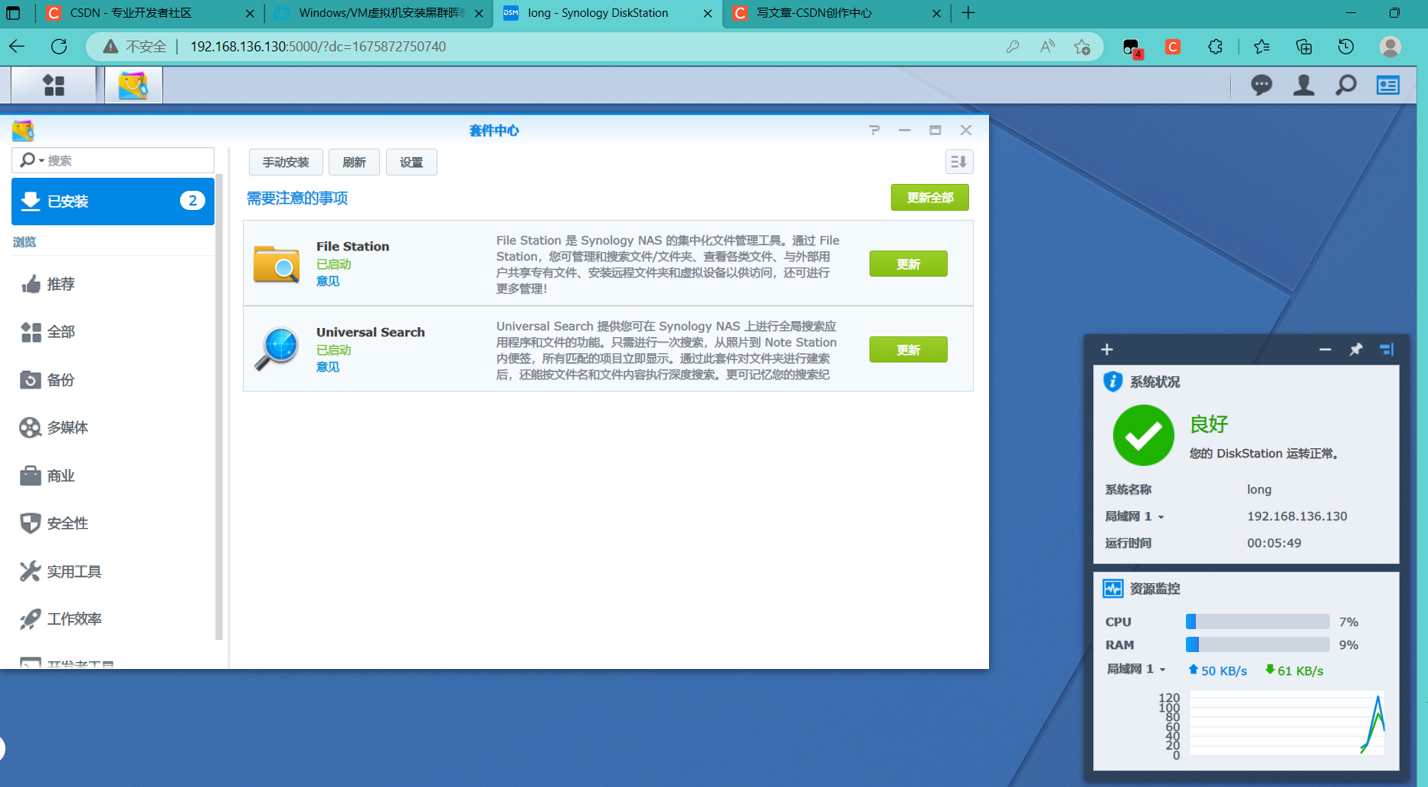The width and height of the screenshot is (1428, 787).
Task: Click the browser address bar URL
Action: point(318,47)
